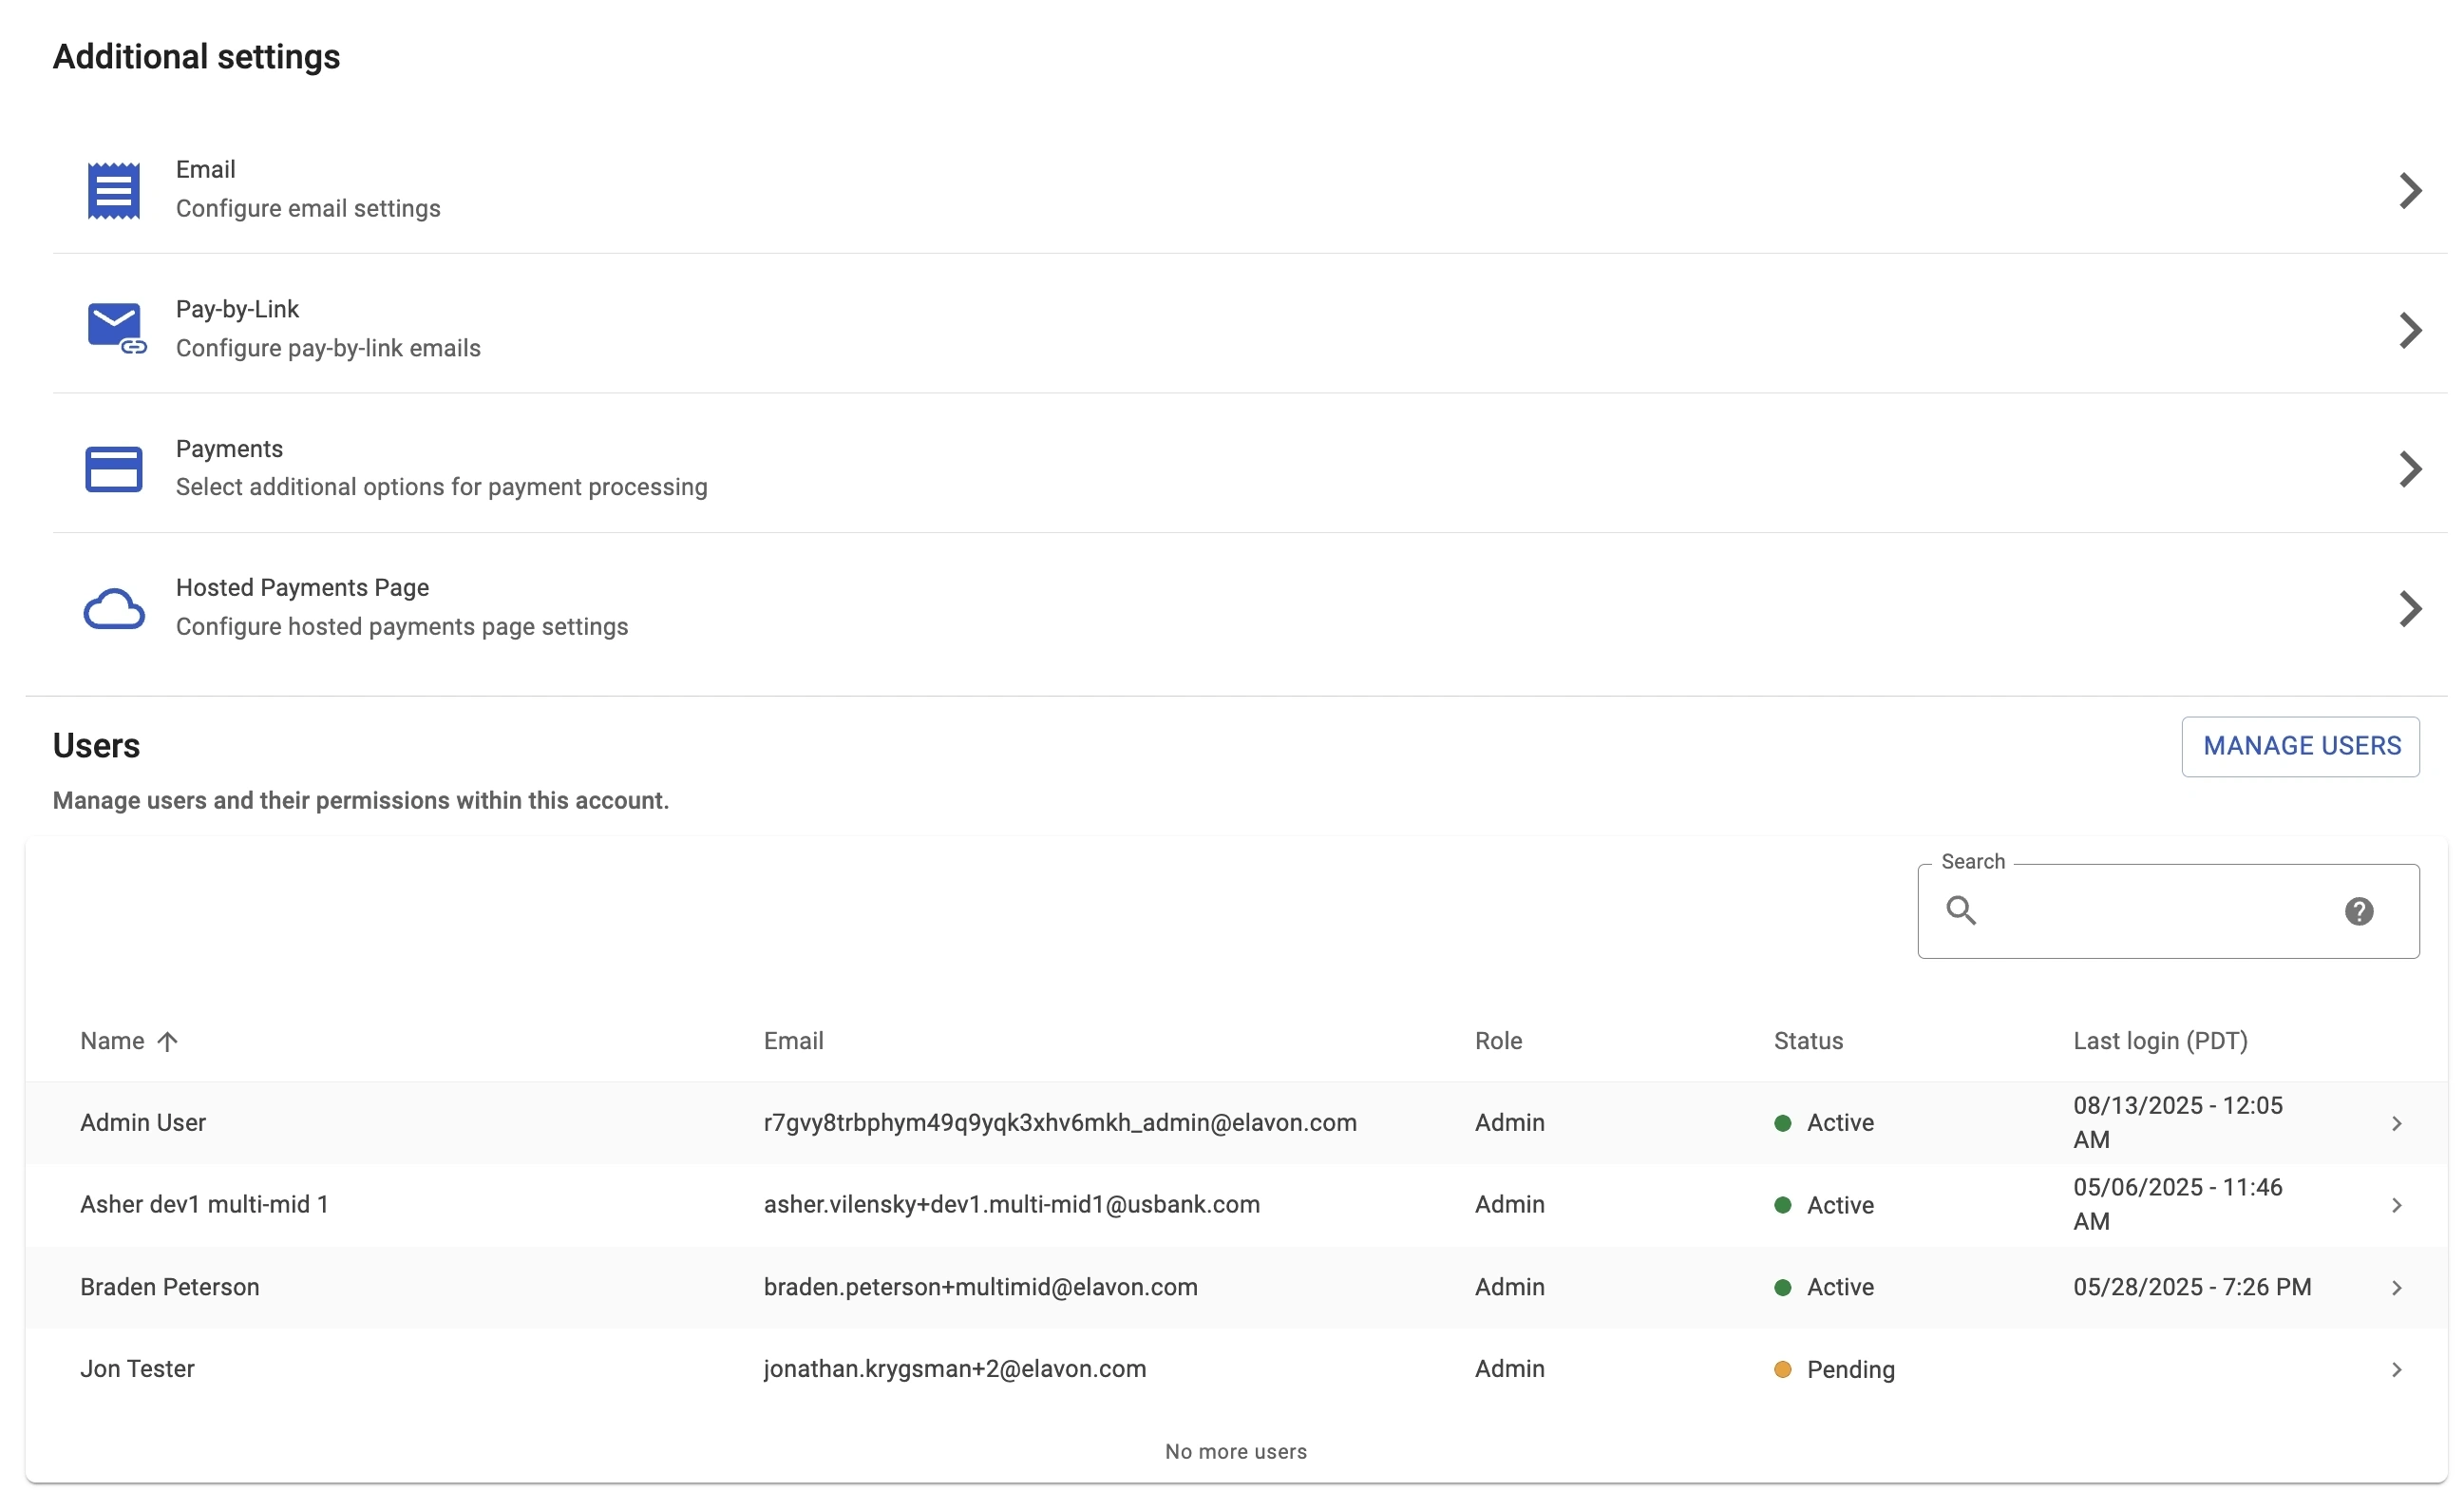
Task: Expand Payments settings chevron
Action: [2409, 469]
